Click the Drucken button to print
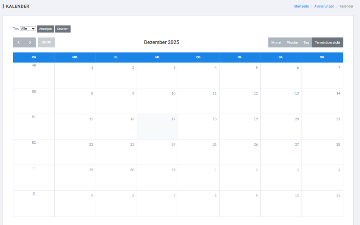 coord(63,29)
